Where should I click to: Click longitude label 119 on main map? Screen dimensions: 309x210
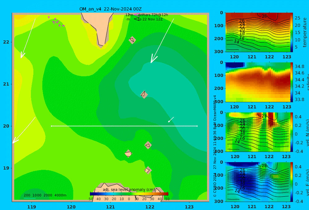coord(32,207)
